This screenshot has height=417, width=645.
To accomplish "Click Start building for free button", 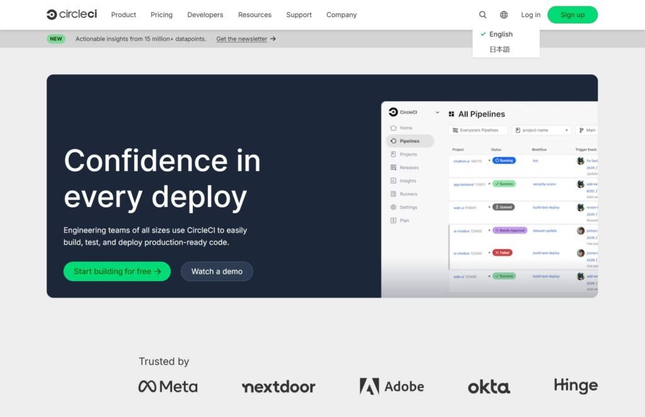I will click(x=117, y=272).
